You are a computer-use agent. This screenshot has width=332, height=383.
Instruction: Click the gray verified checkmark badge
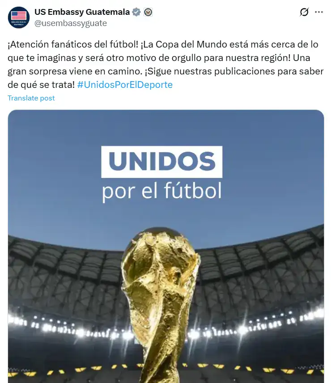pyautogui.click(x=136, y=12)
